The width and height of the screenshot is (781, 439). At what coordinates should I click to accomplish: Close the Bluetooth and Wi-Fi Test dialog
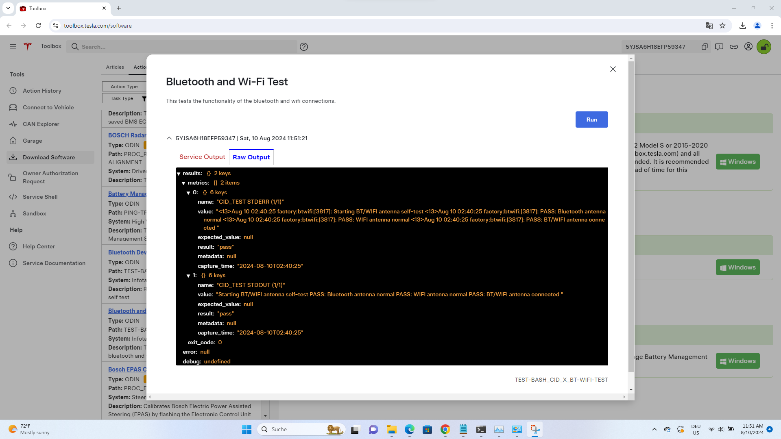click(613, 69)
